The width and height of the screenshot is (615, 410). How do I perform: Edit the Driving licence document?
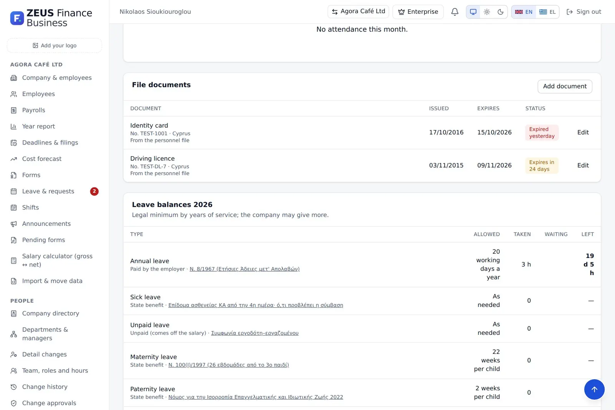coord(583,166)
